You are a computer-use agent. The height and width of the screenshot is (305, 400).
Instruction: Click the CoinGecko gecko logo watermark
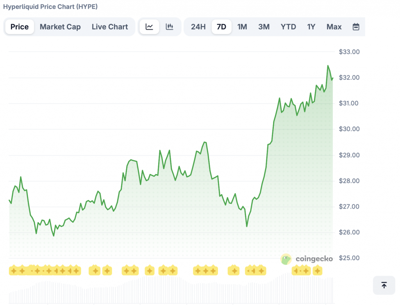coord(286,259)
